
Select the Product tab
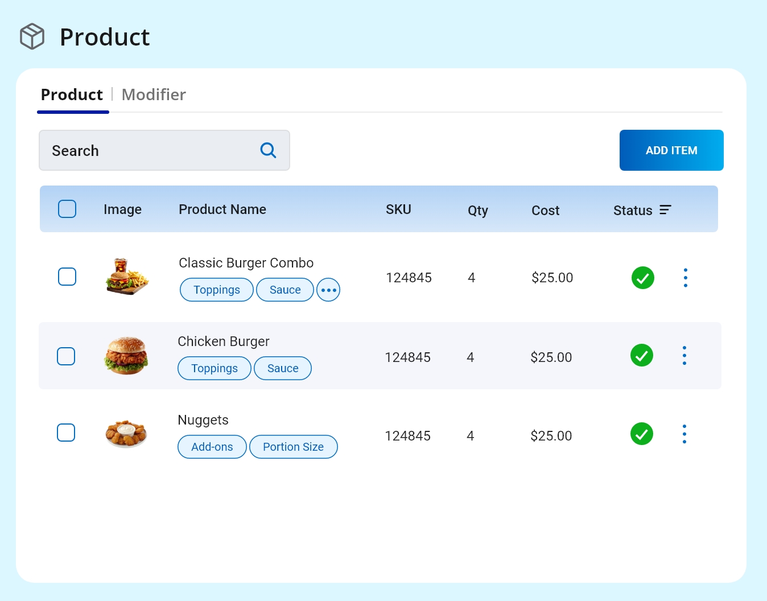72,94
